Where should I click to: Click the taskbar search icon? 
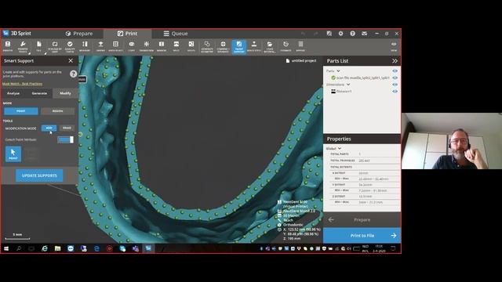[19, 248]
